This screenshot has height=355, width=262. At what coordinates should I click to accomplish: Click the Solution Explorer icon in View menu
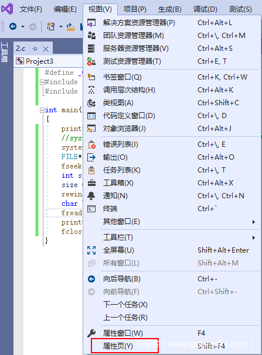(x=91, y=23)
